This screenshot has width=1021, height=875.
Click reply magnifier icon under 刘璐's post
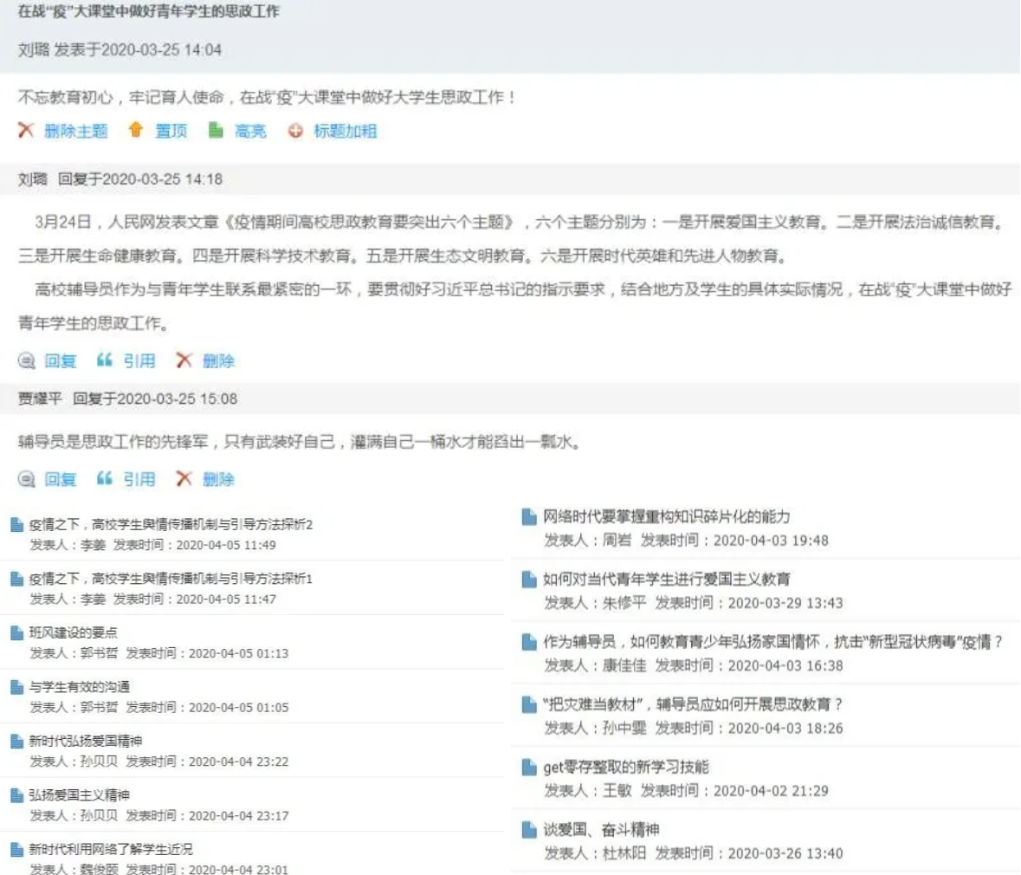[x=27, y=361]
